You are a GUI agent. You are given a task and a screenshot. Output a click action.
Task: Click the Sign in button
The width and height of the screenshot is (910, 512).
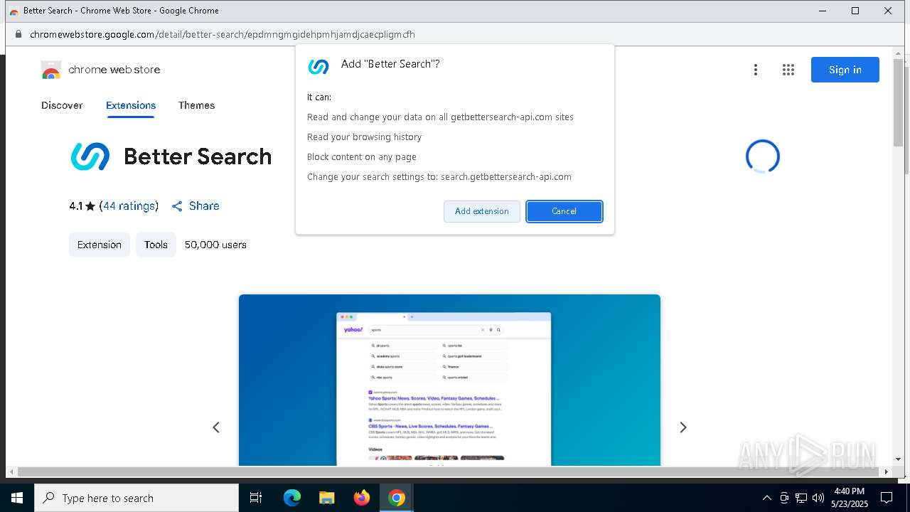pyautogui.click(x=845, y=70)
